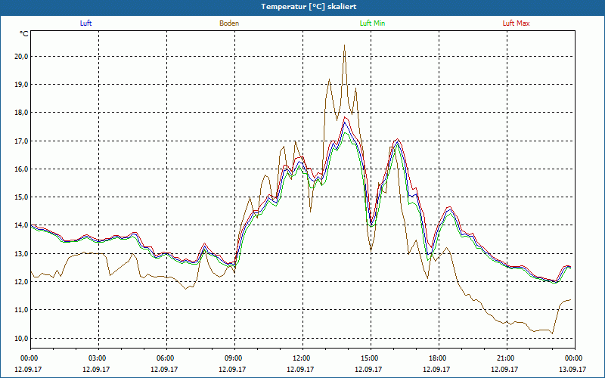
Task: Click the 20,0 y-axis value
Action: pos(23,56)
